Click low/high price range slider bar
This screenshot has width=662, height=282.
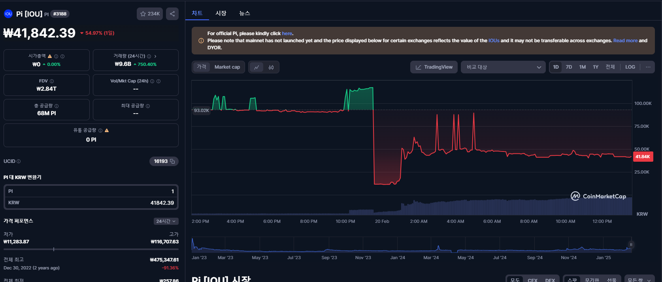pos(91,249)
